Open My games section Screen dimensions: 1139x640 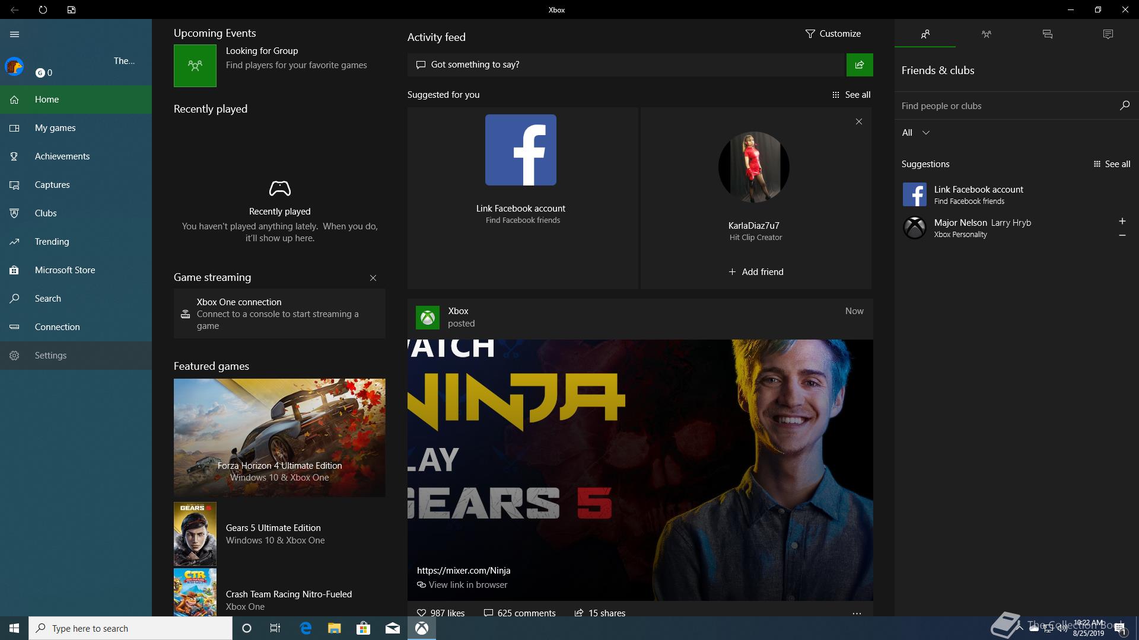pos(76,128)
